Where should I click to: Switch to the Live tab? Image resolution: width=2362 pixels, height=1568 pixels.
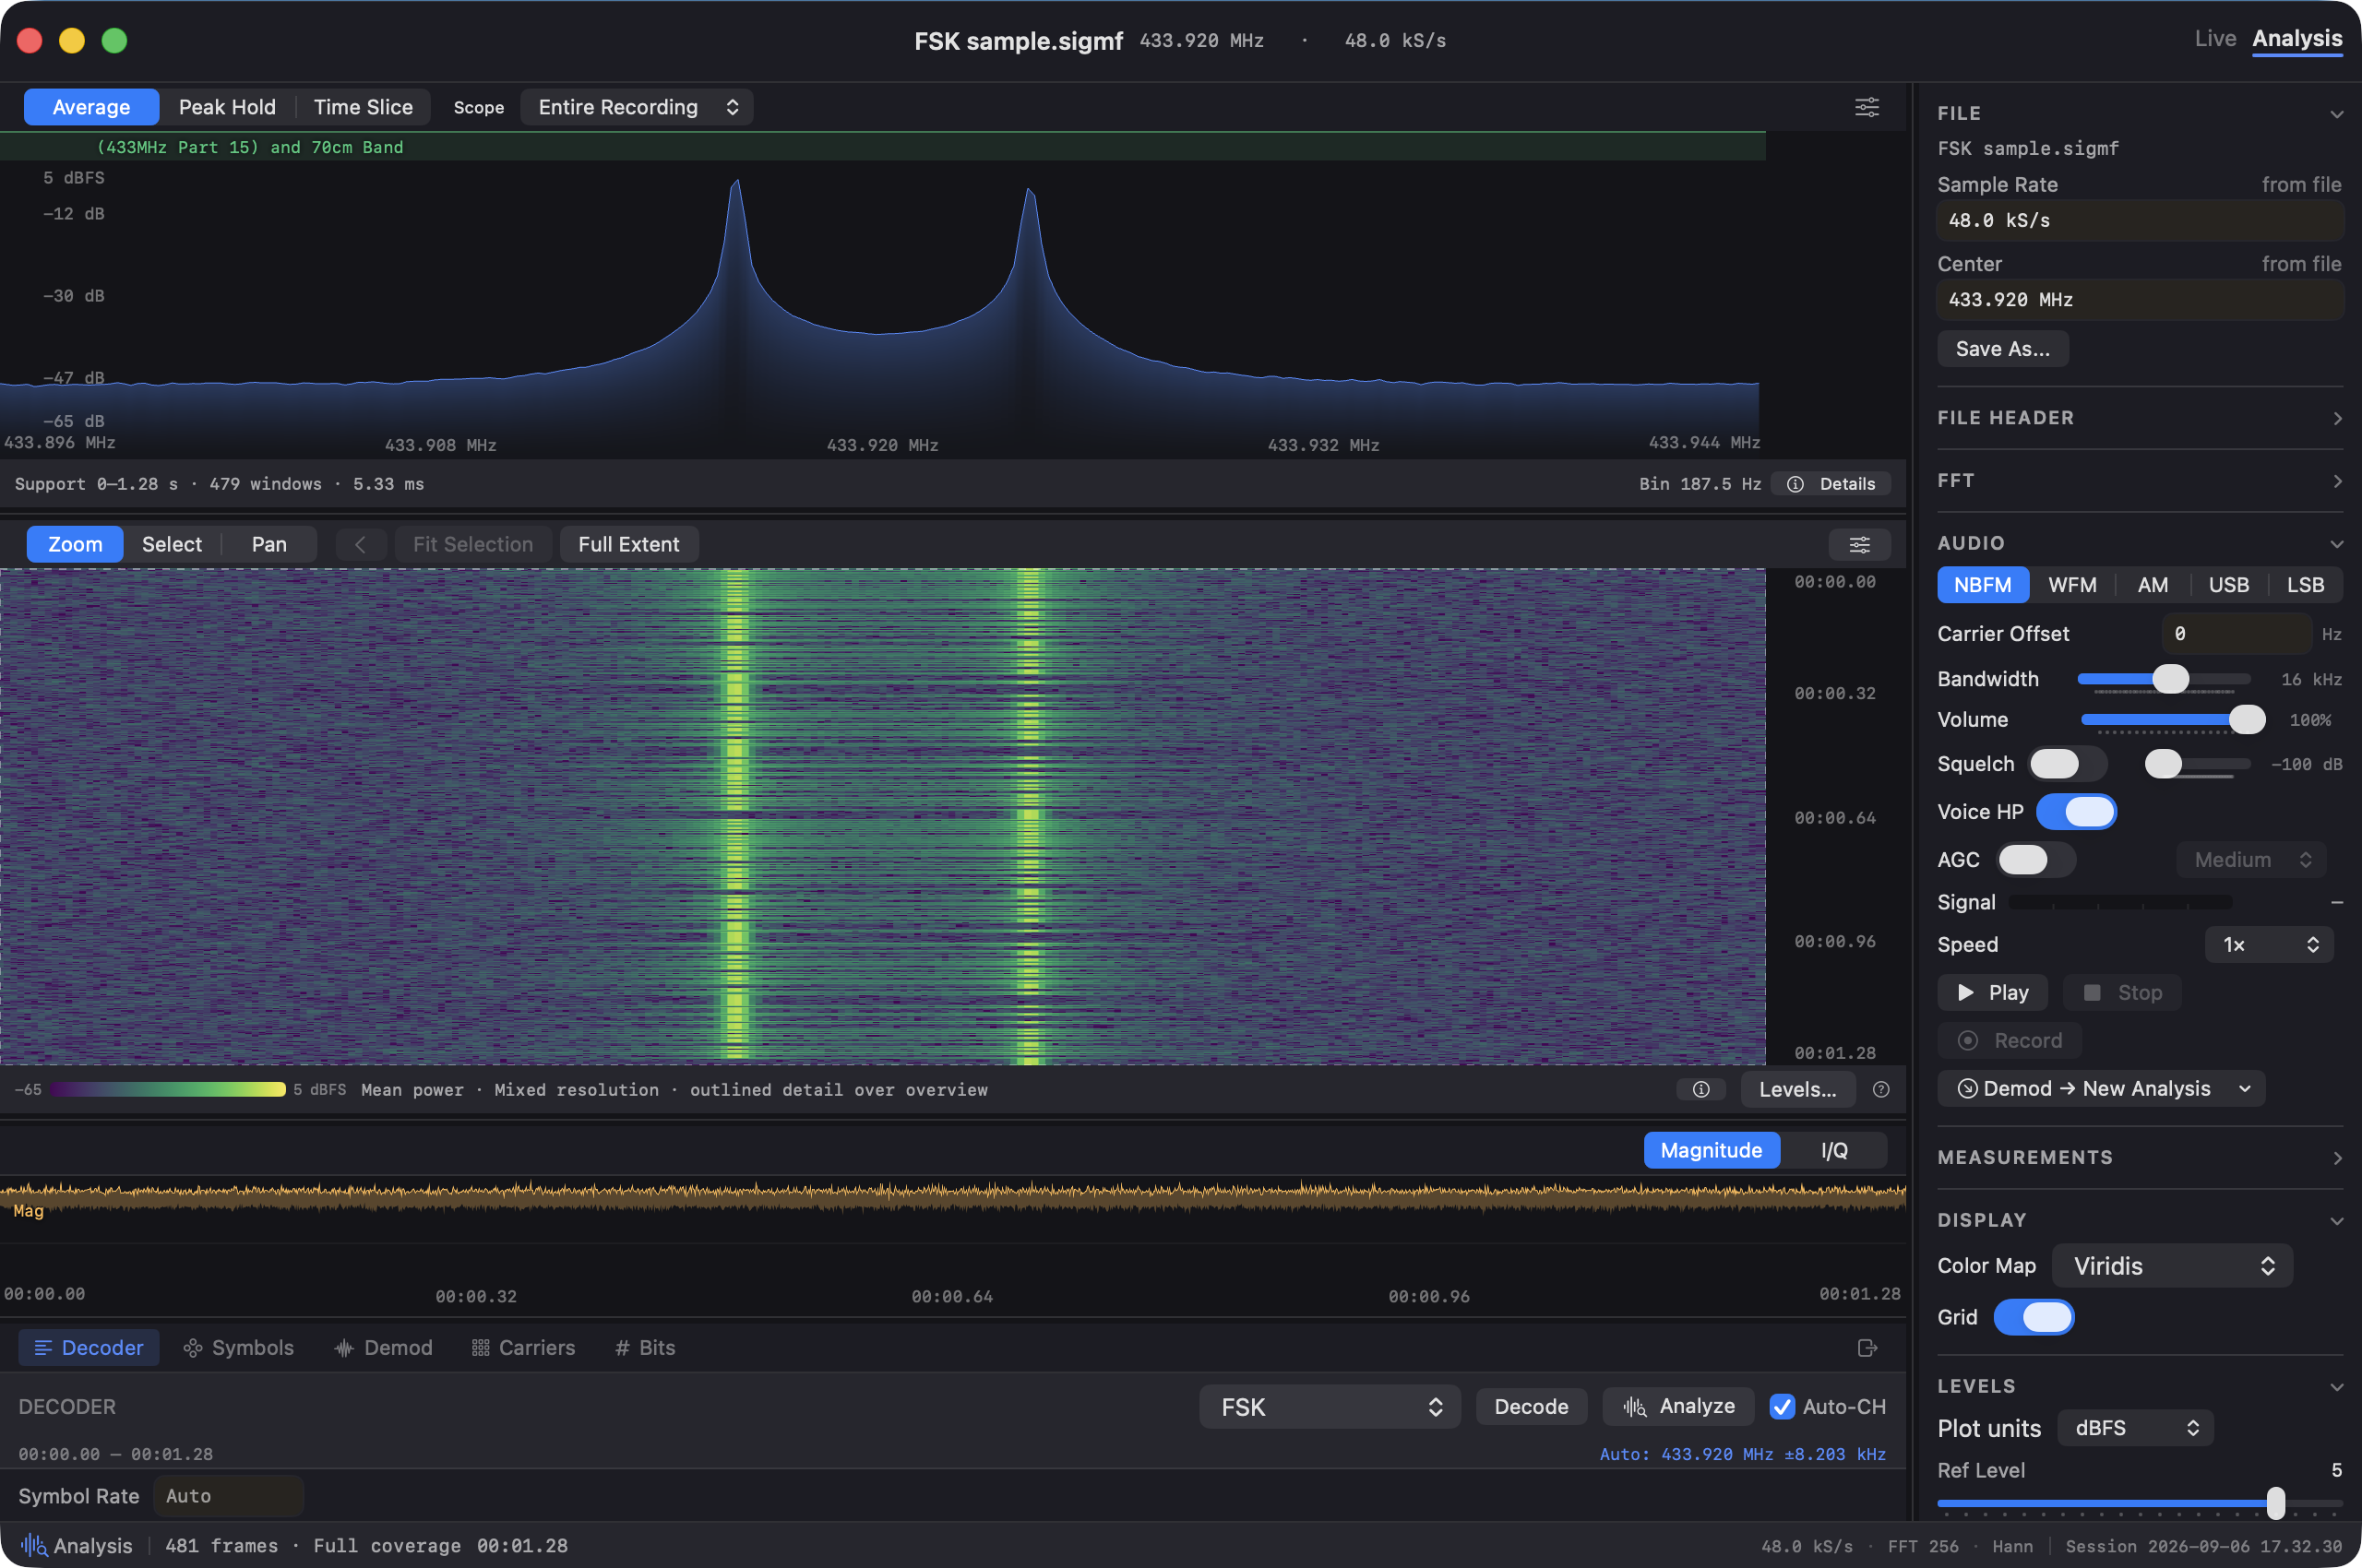[x=2215, y=39]
